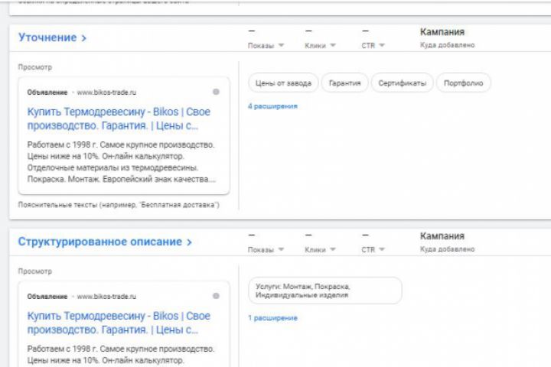
Task: Select the Гарантия chip
Action: point(344,83)
